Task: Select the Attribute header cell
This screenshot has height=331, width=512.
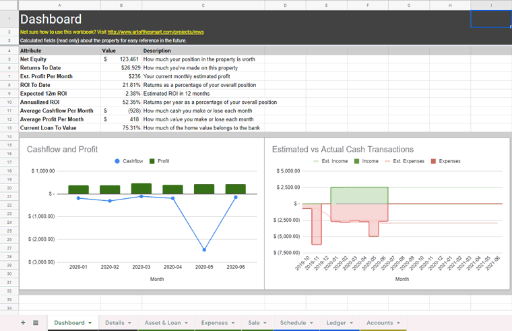Action: 60,51
